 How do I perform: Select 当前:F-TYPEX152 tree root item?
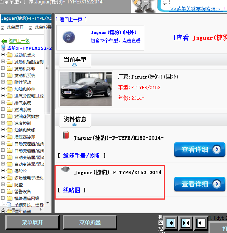point(30,48)
